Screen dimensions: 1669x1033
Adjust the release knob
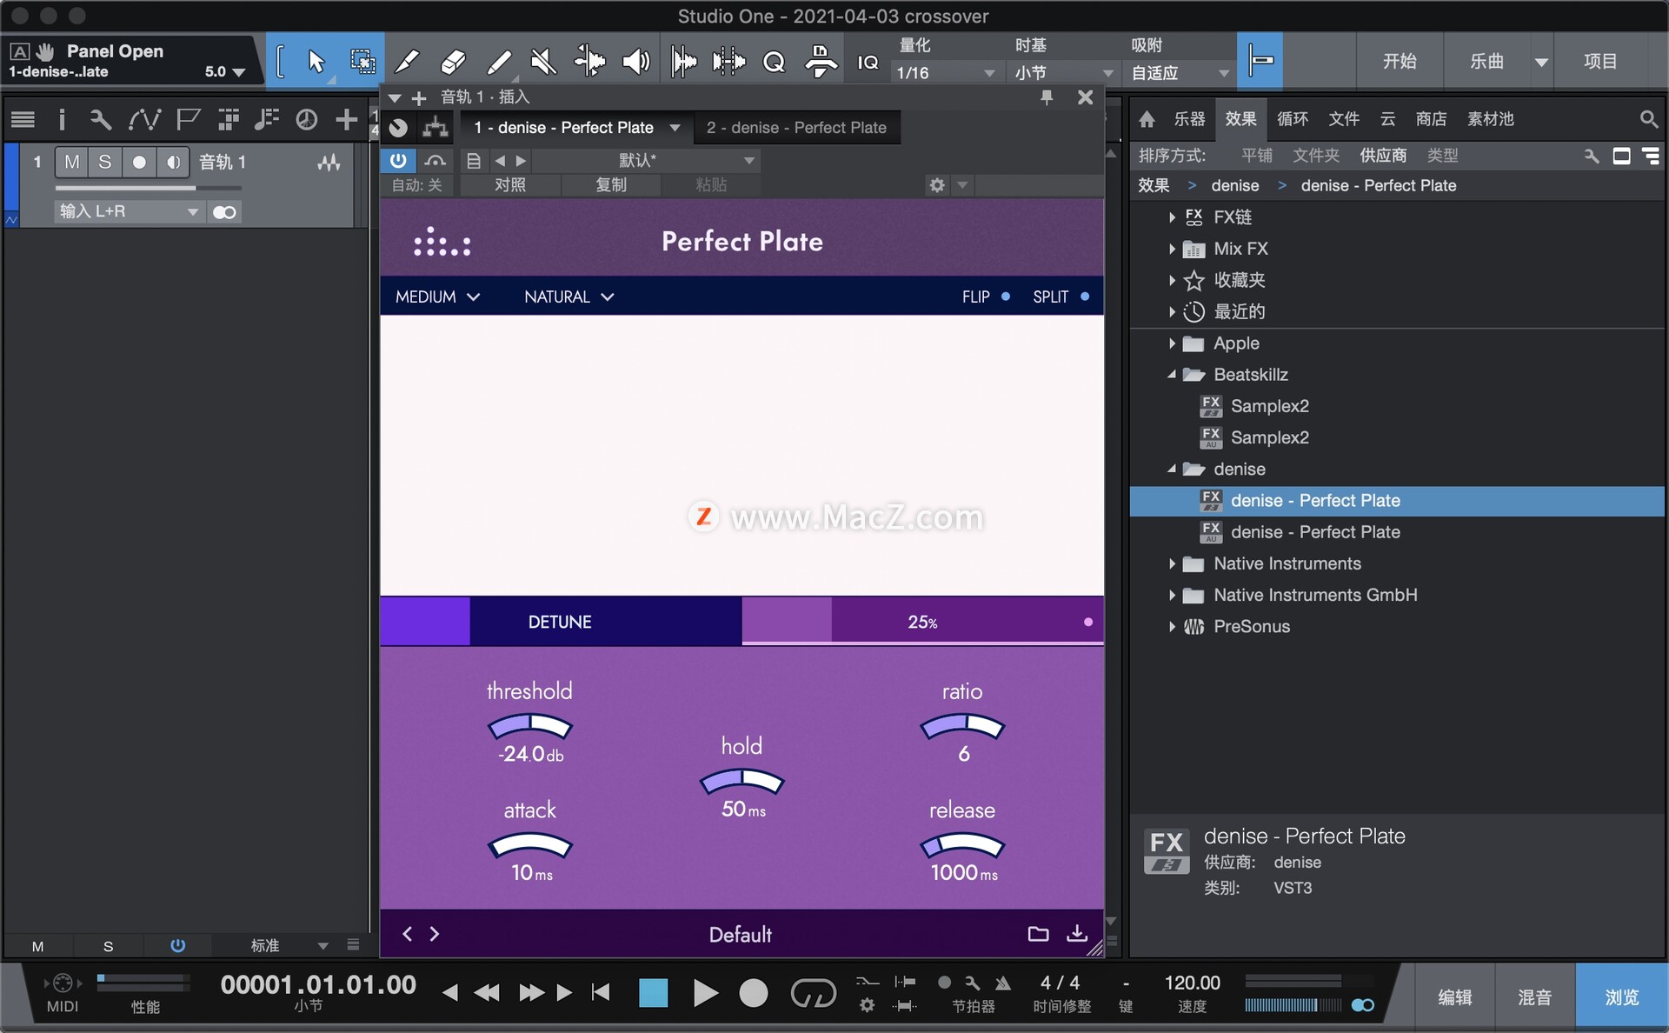(x=962, y=846)
